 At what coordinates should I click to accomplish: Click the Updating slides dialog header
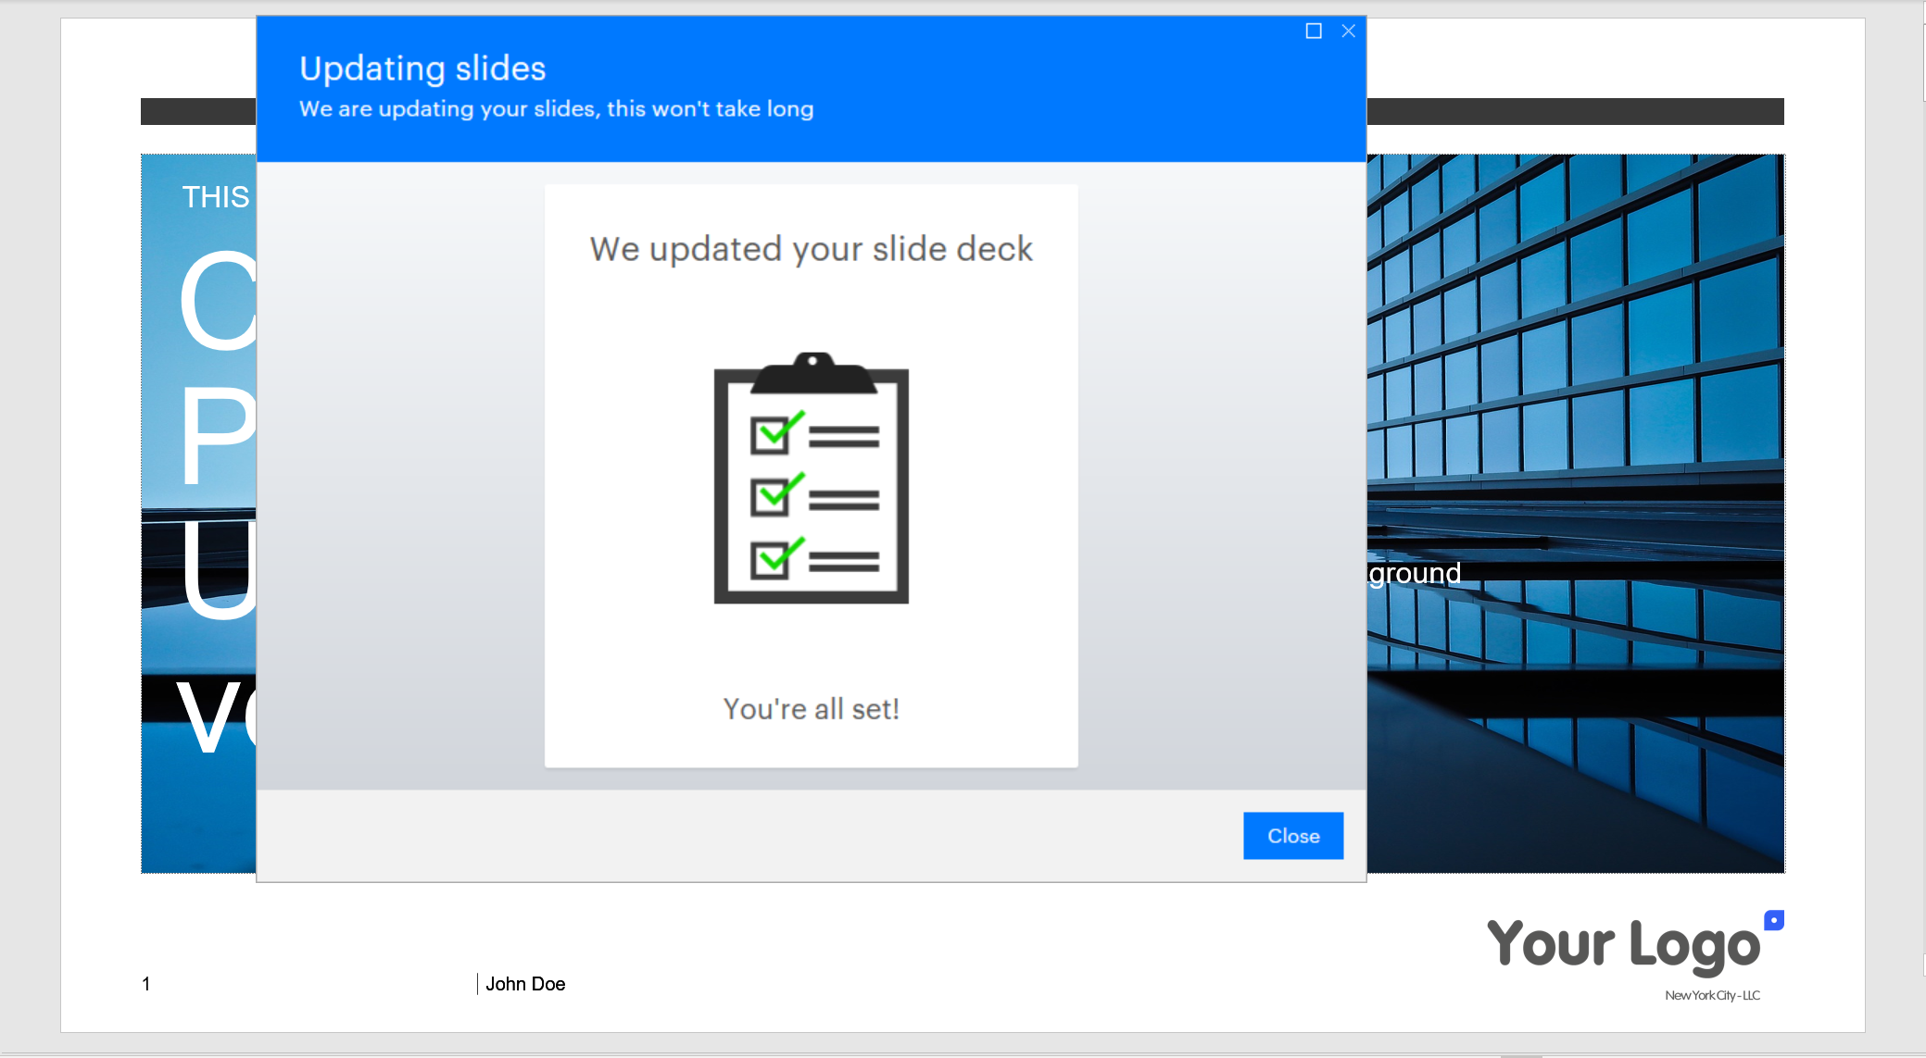tap(422, 68)
